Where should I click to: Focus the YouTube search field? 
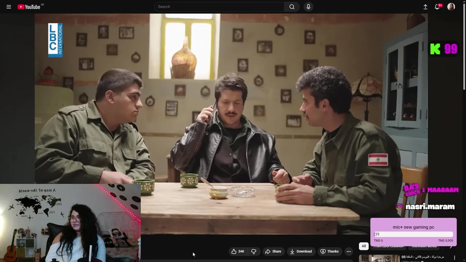coord(220,7)
